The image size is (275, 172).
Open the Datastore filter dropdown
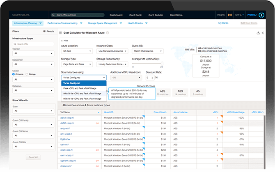tap(33, 90)
